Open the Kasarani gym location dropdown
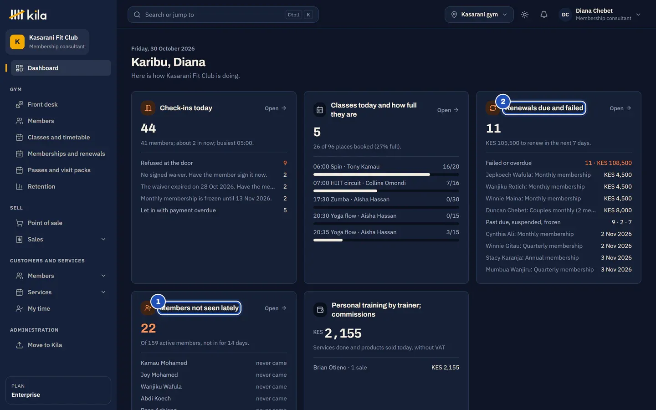This screenshot has width=656, height=410. pos(479,15)
